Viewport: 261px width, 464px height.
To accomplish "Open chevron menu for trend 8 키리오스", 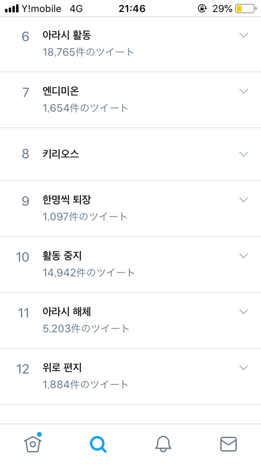I will [244, 154].
